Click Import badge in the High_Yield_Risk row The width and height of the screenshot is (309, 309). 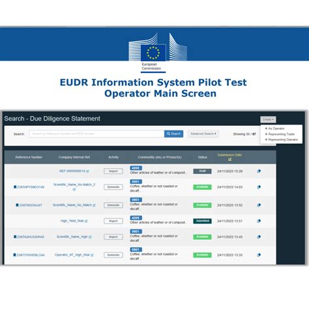point(113,221)
